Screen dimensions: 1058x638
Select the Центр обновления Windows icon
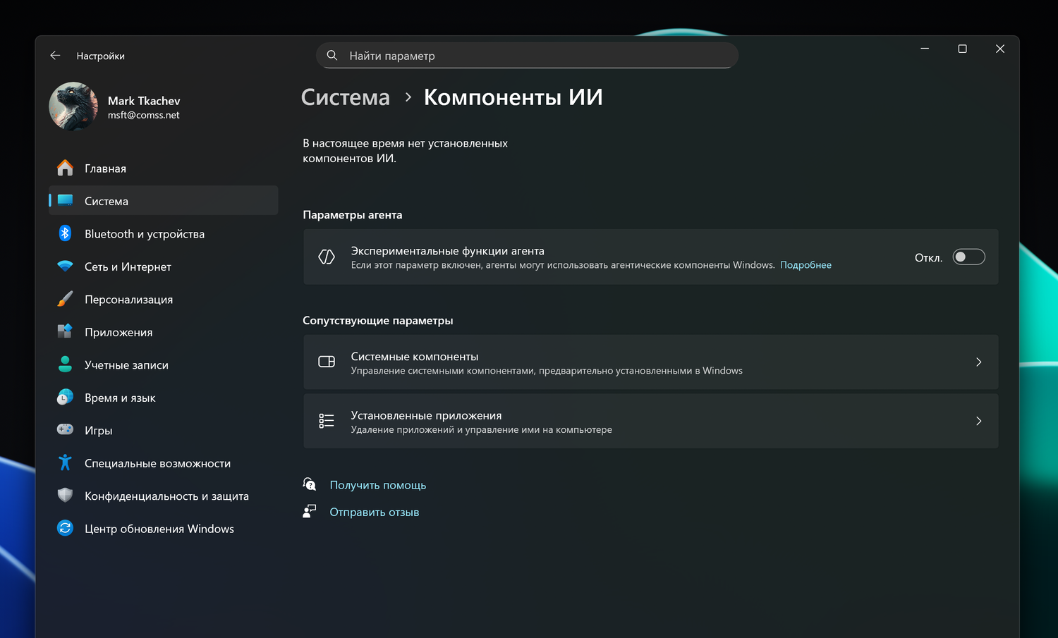pyautogui.click(x=64, y=528)
